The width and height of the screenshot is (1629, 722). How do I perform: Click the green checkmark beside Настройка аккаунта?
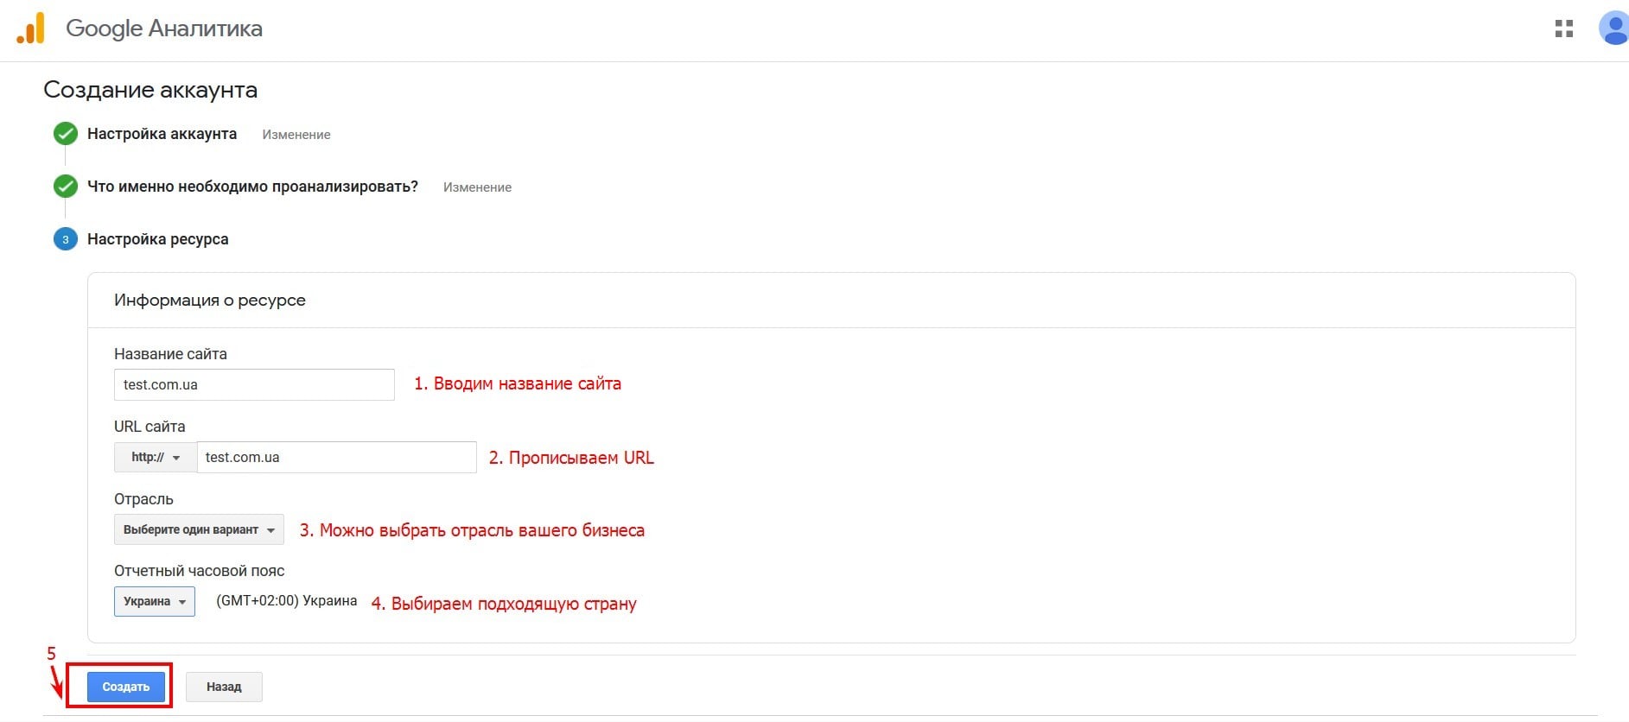[x=66, y=134]
